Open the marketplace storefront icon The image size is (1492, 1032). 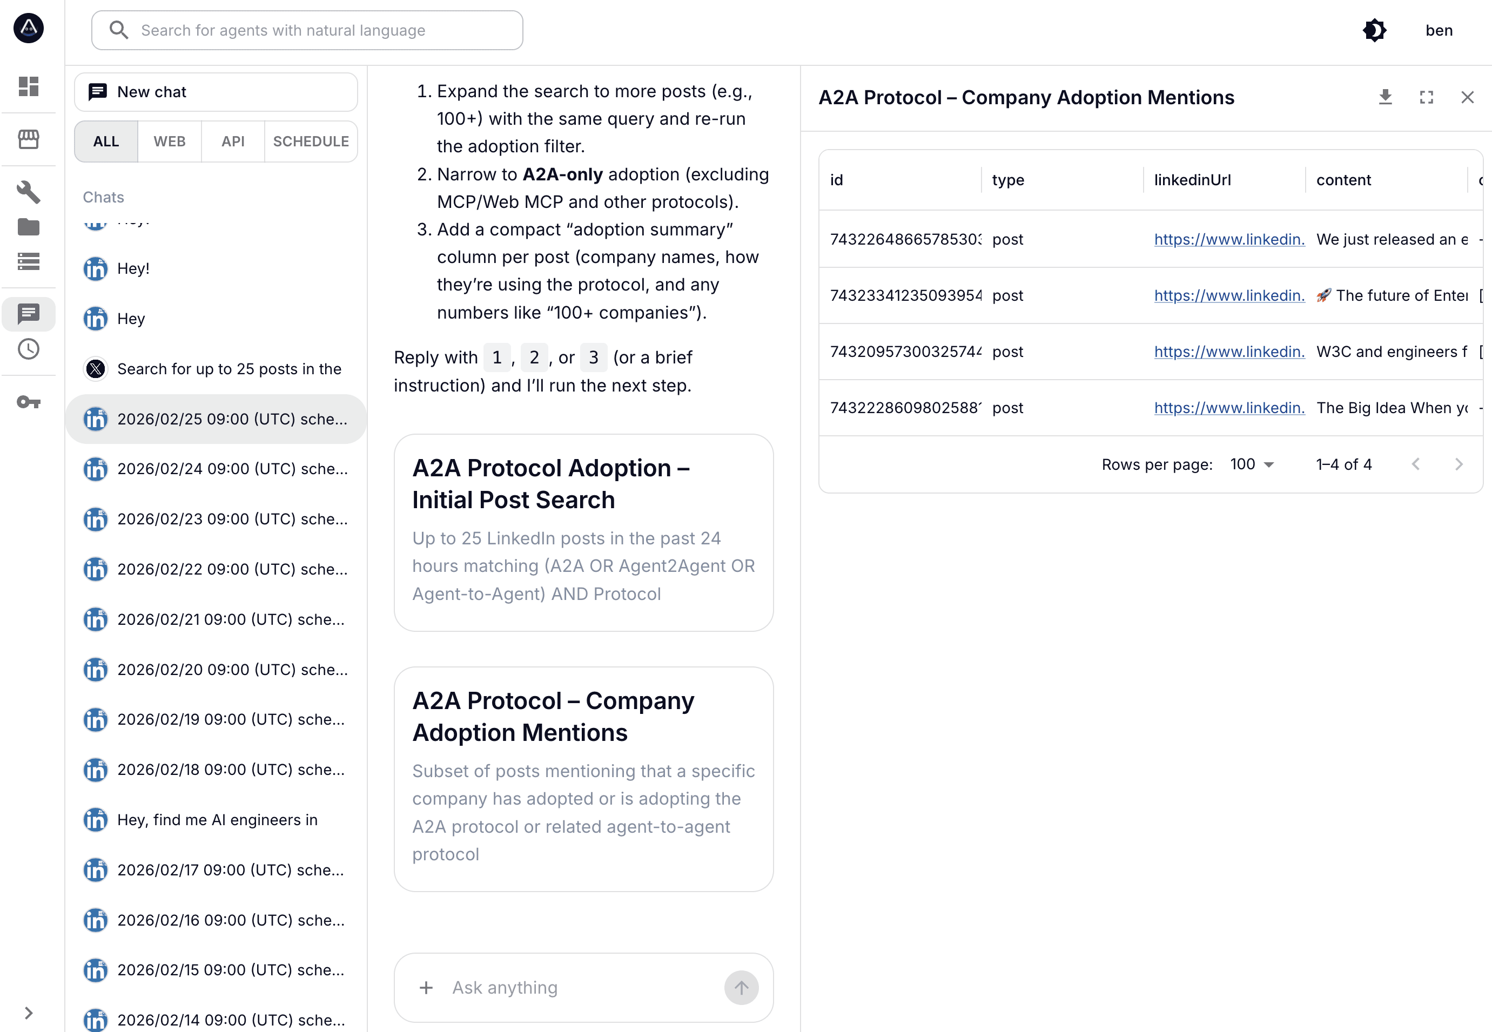point(29,139)
